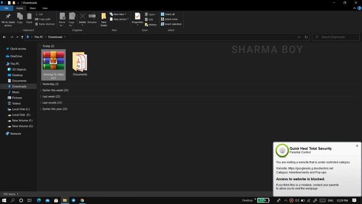Click This PC in address bar
The height and width of the screenshot is (204, 362).
click(x=38, y=37)
